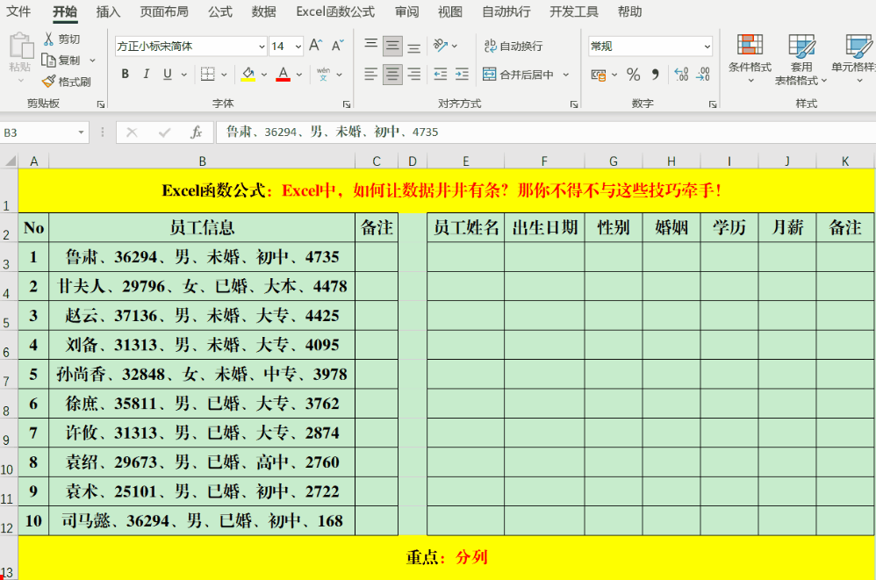The height and width of the screenshot is (580, 876).
Task: Toggle Underline formatting
Action: point(167,74)
